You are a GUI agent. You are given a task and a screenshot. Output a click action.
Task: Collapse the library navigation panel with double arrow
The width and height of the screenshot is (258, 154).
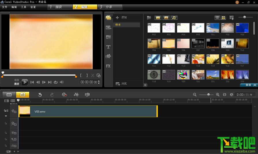coord(145,85)
